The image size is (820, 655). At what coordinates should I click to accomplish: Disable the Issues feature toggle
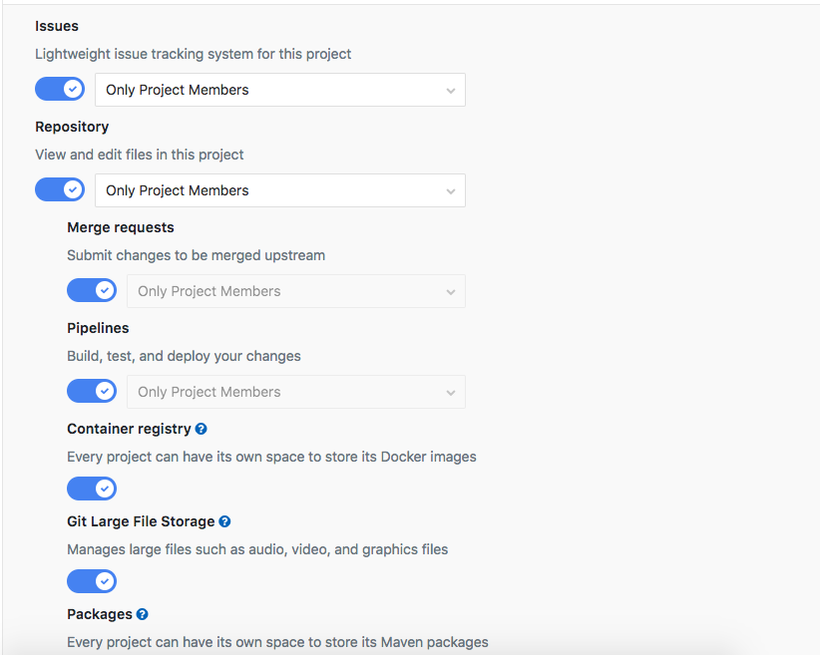coord(60,89)
